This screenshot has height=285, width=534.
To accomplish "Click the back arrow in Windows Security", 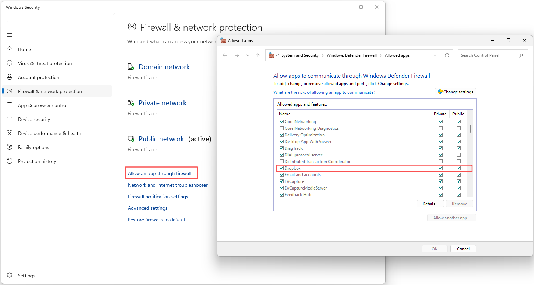I will [x=9, y=21].
